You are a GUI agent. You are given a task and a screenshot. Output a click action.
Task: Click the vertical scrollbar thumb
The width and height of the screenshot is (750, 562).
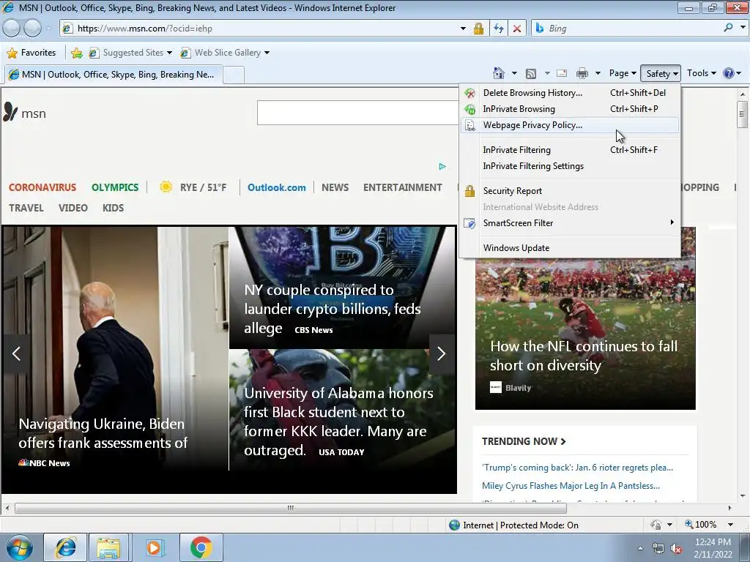(x=742, y=114)
